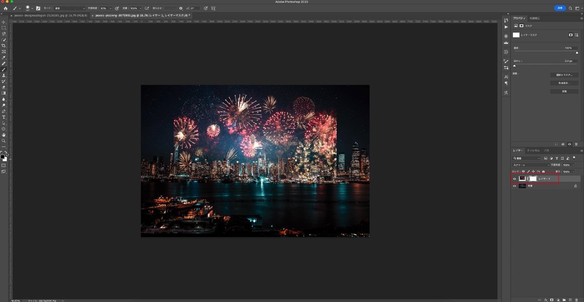Screen dimensions: 584x302
Task: Switch to the チャンネル tab
Action: click(533, 151)
